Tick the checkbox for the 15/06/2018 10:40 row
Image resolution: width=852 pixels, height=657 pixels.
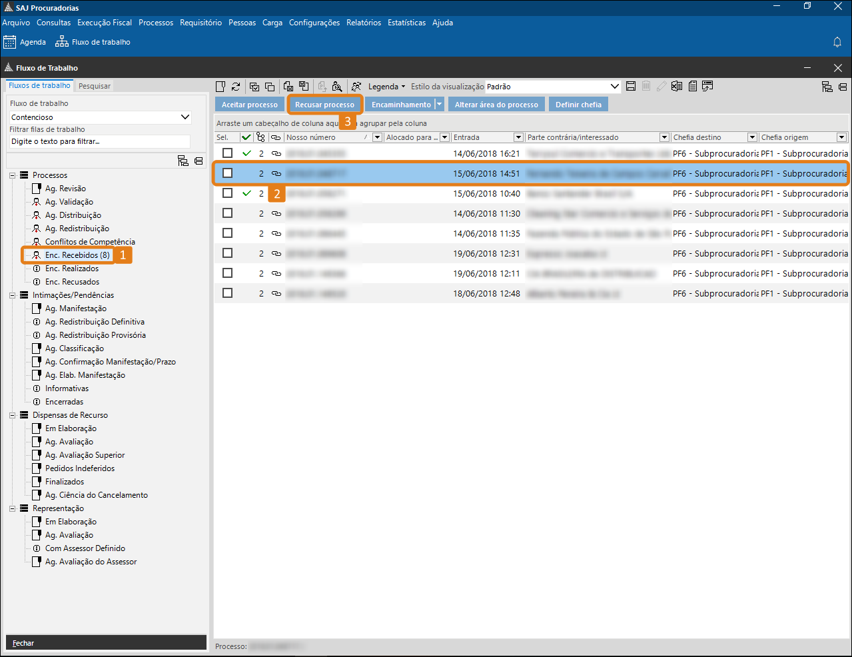(x=228, y=193)
